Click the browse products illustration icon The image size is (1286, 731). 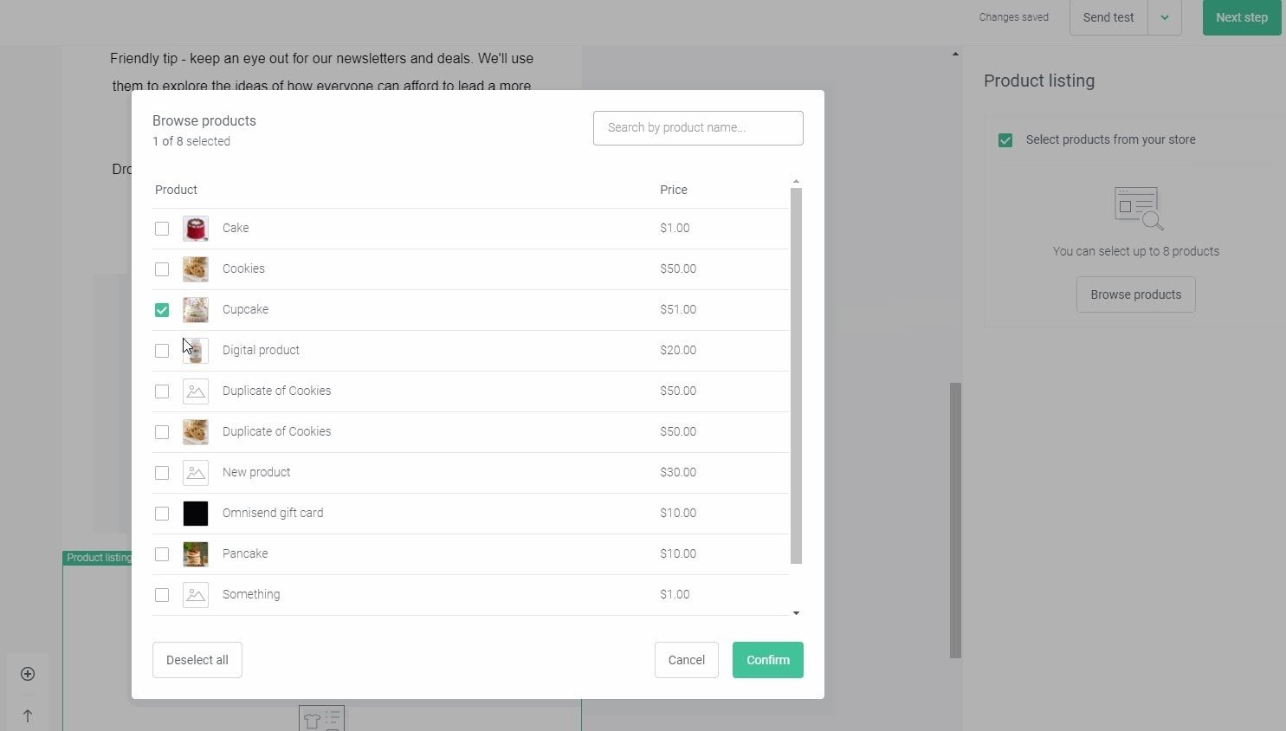coord(1138,208)
